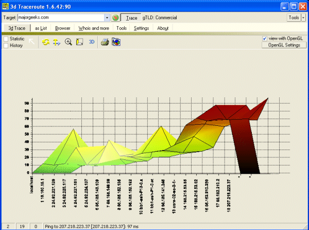Open OpenGL Settings
The image size is (309, 230).
pyautogui.click(x=281, y=45)
